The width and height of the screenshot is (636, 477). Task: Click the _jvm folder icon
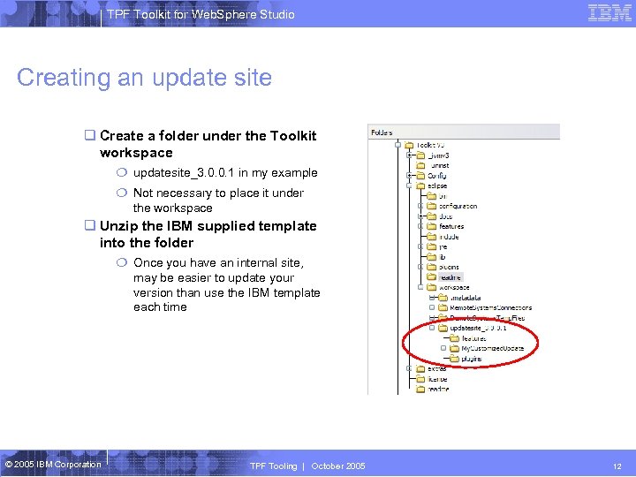pos(420,155)
